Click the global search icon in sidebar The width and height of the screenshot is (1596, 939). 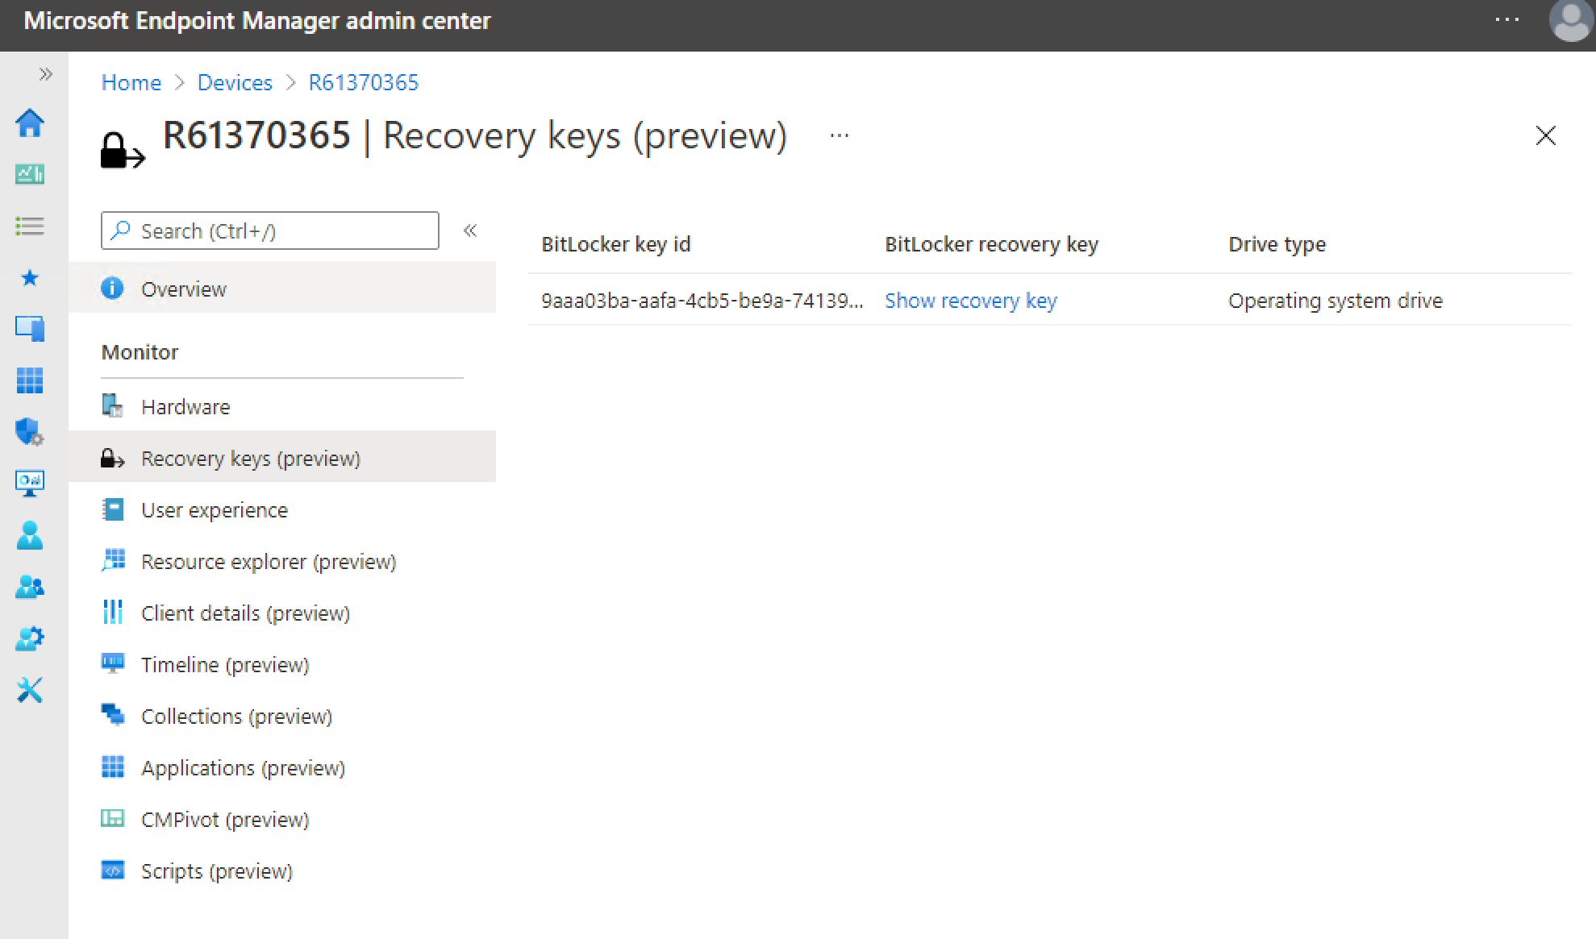click(x=121, y=231)
